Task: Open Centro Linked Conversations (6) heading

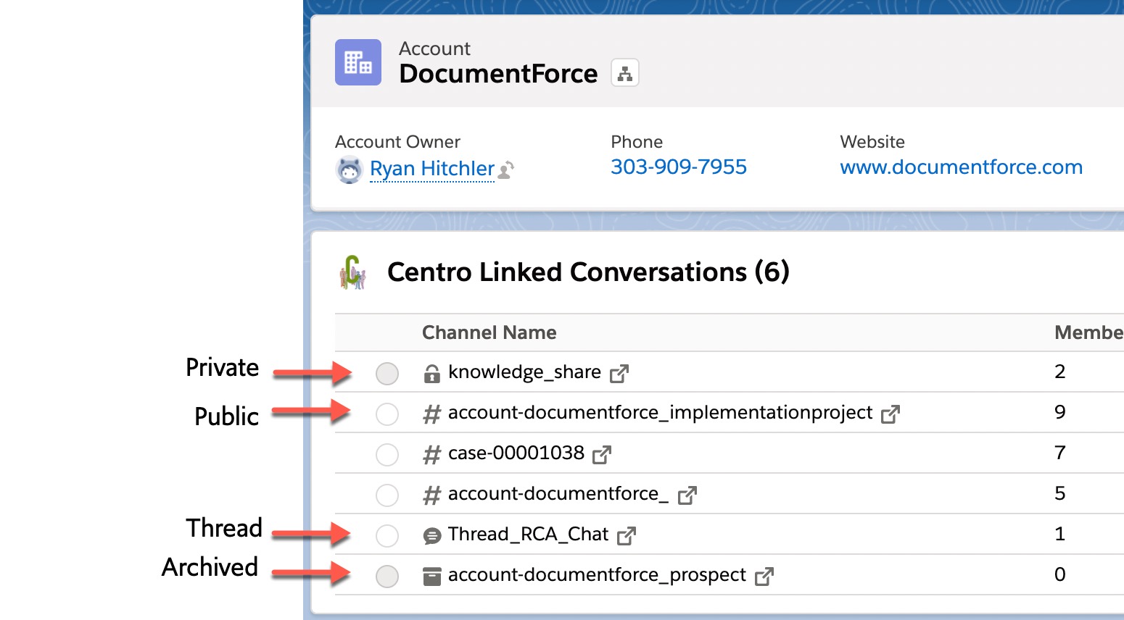Action: click(588, 272)
